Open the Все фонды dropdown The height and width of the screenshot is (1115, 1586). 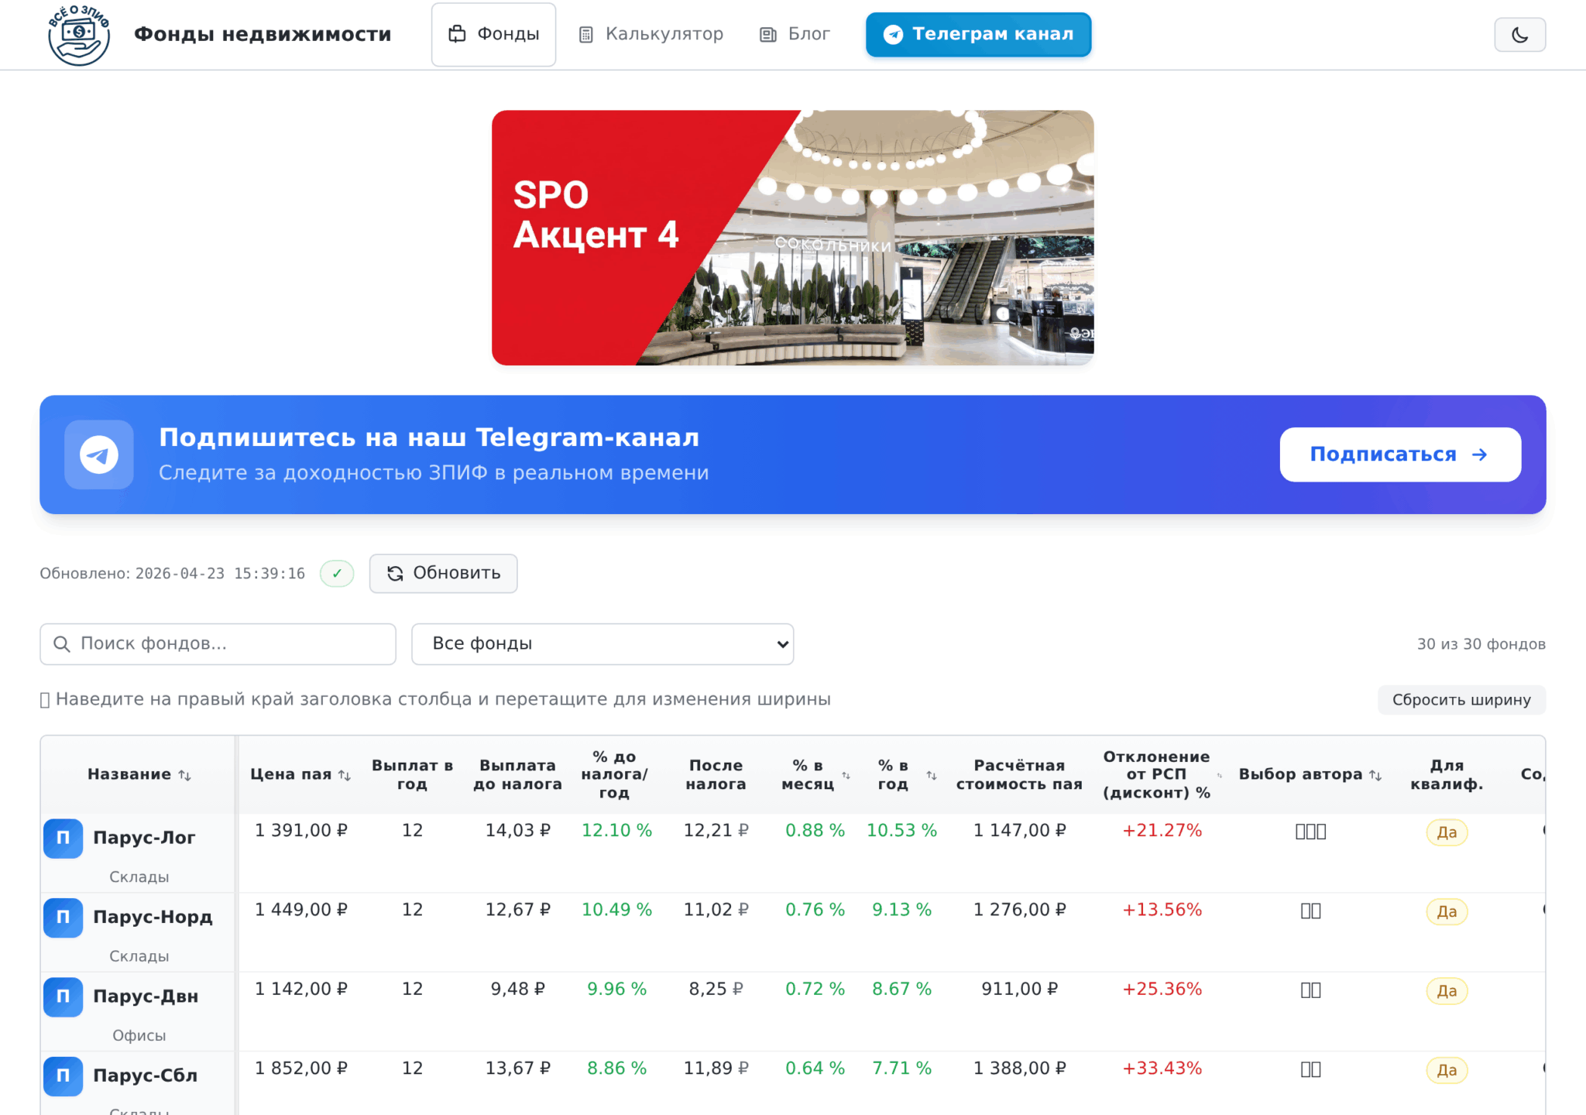[x=602, y=644]
